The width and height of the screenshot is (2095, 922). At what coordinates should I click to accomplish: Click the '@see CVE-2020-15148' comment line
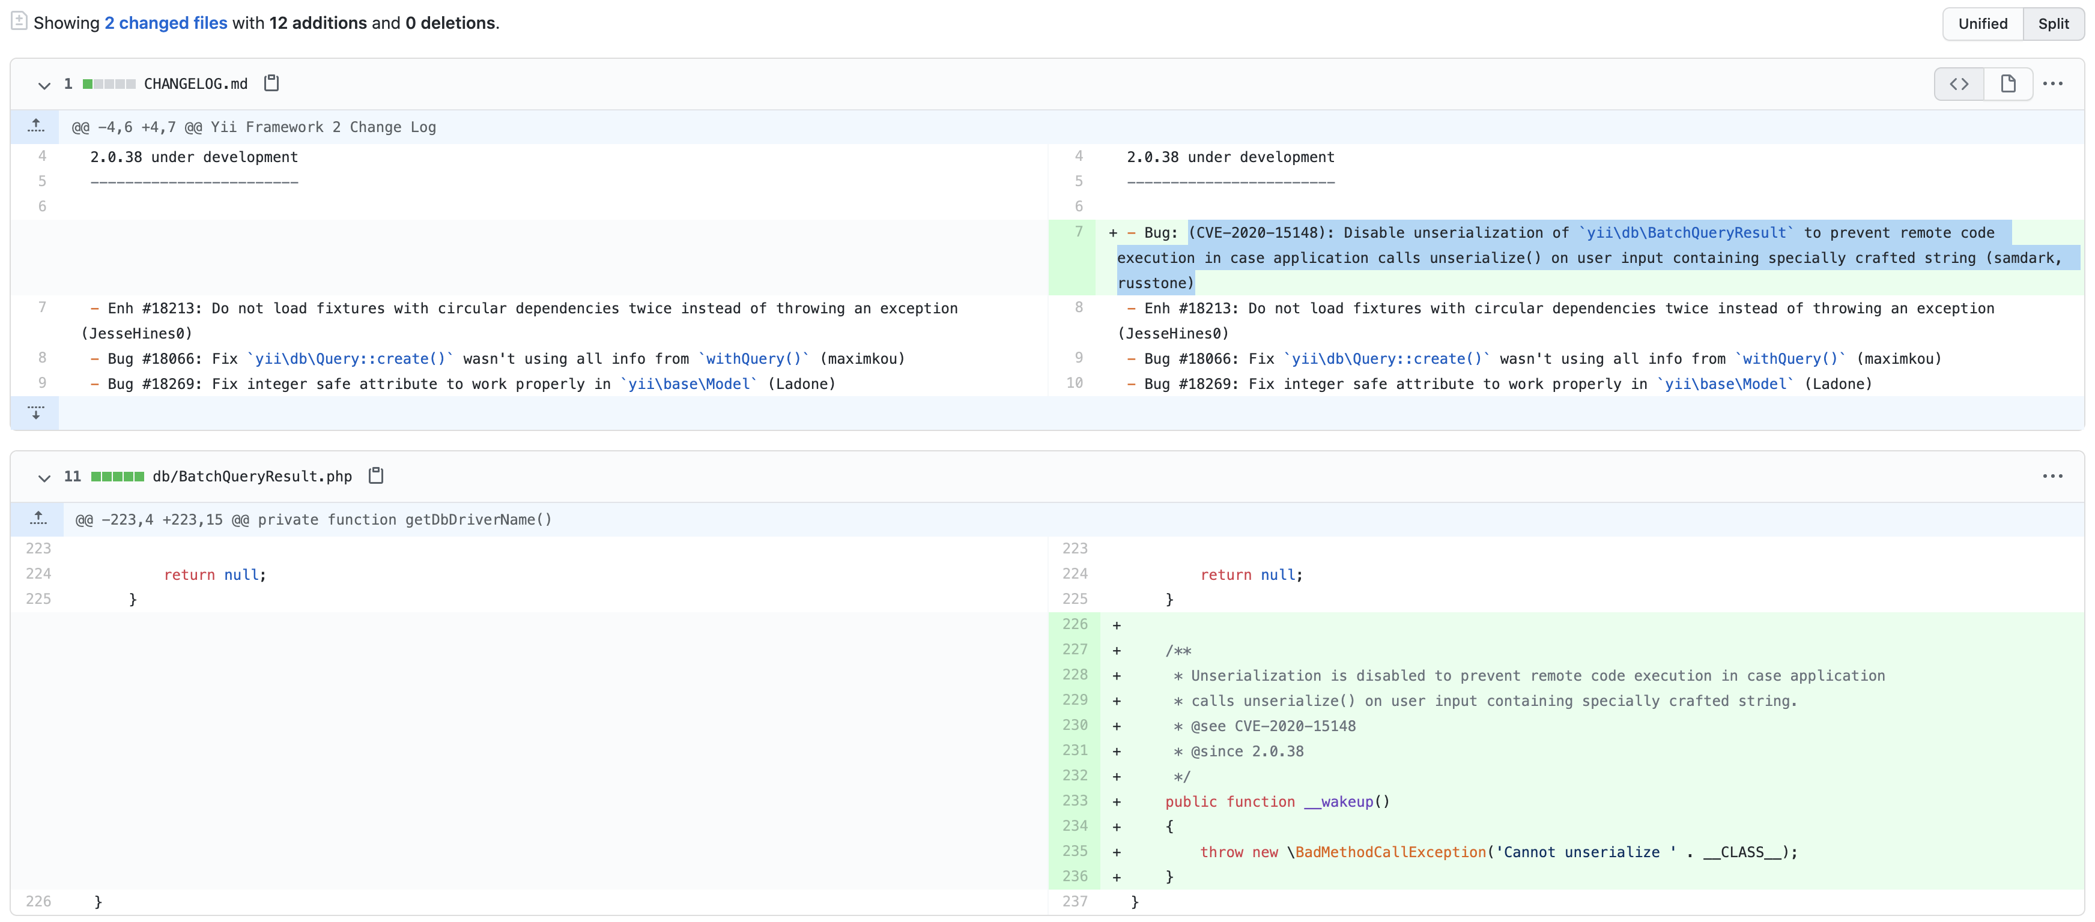(1265, 726)
